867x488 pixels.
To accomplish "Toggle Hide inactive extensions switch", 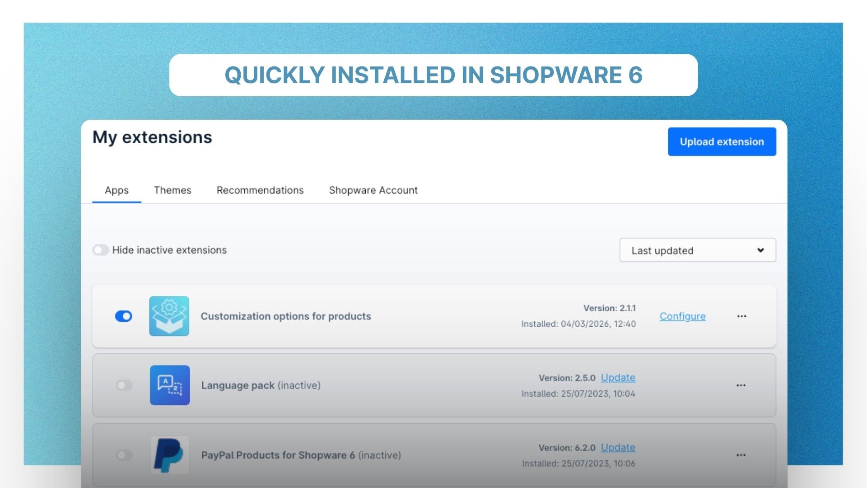I will [x=100, y=250].
